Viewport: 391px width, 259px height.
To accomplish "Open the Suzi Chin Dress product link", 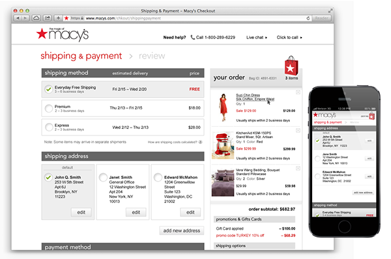I will [x=255, y=97].
